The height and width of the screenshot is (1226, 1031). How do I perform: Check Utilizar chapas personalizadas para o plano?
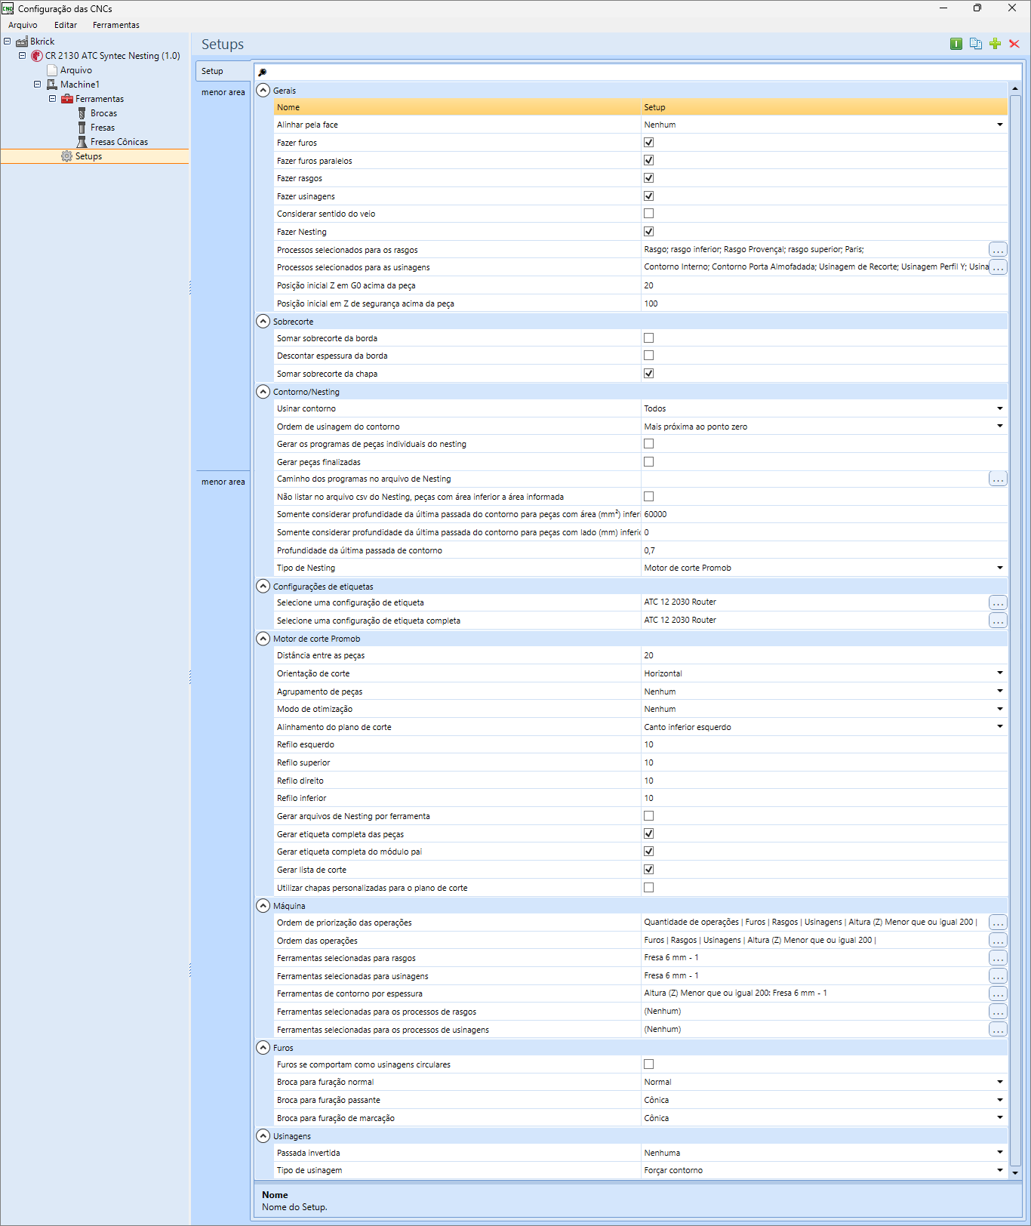(648, 888)
